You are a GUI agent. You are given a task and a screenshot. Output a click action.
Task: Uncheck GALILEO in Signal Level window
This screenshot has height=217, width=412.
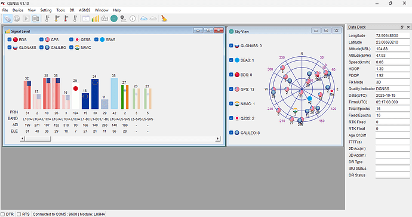click(41, 47)
